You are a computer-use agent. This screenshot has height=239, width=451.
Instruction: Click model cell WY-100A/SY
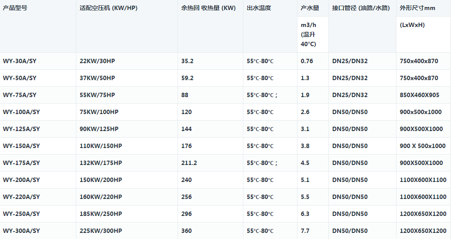(x=21, y=112)
